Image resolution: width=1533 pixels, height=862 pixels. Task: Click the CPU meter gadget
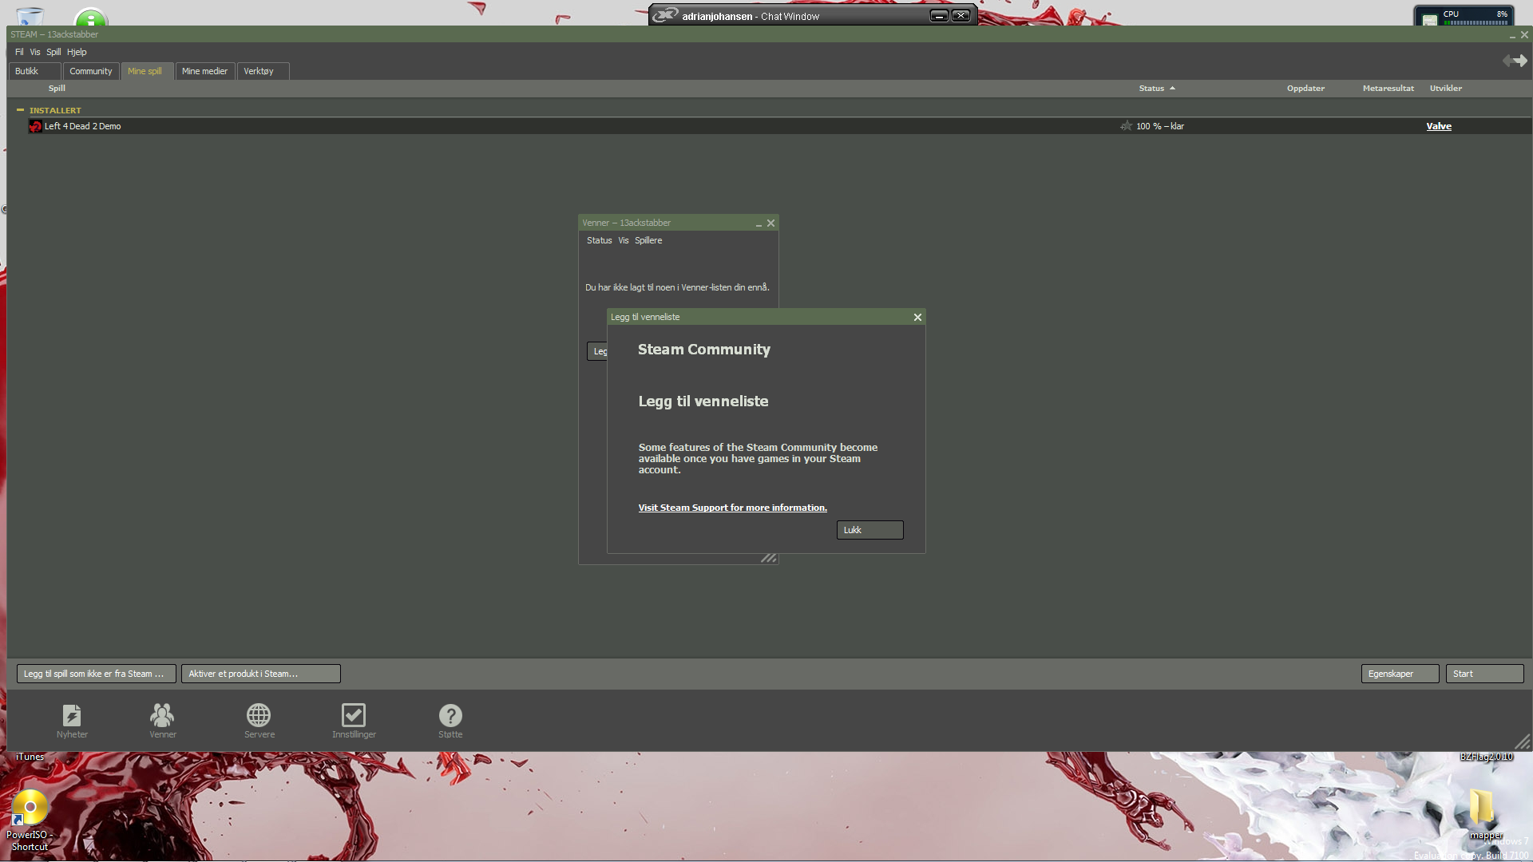[1465, 16]
